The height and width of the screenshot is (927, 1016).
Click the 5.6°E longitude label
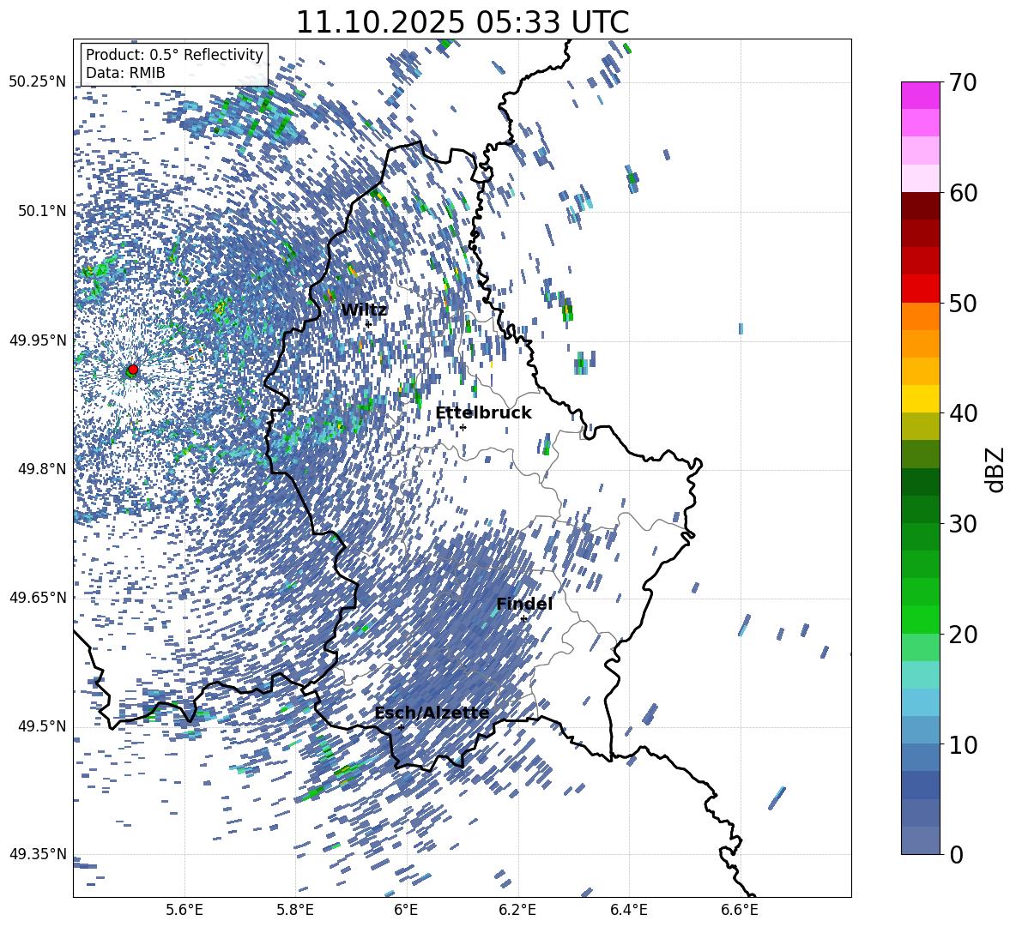click(x=184, y=910)
